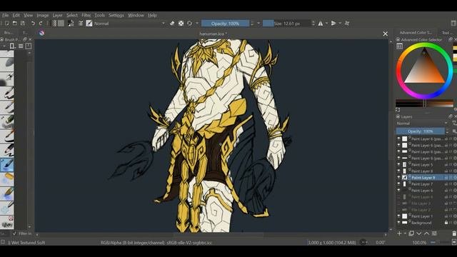This screenshot has height=257, width=457.
Task: Add a new paint layer
Action: (399, 233)
